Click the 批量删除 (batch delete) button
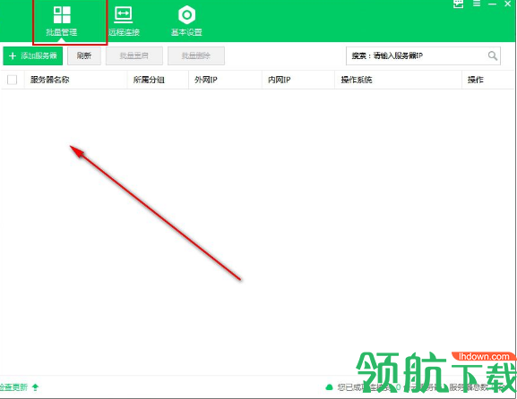 click(x=196, y=55)
